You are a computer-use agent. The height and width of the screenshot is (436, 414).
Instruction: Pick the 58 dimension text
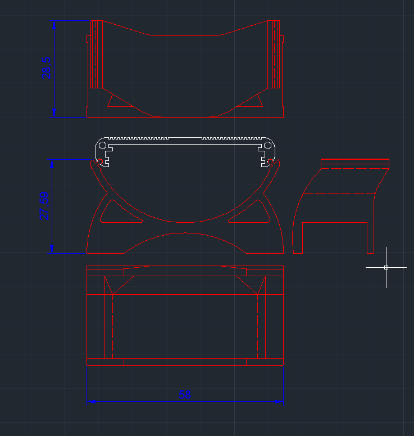tap(185, 394)
